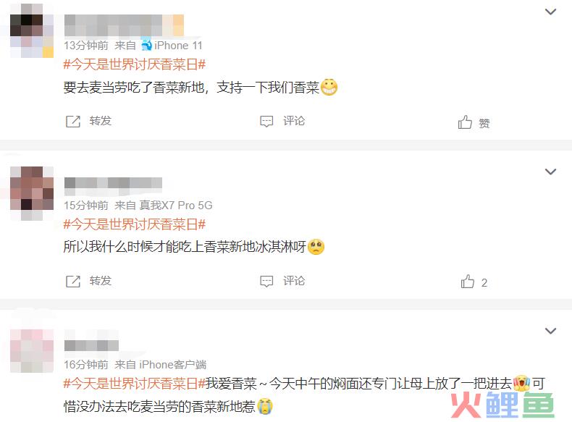Click iPhone 11 device badge icon

[x=147, y=45]
